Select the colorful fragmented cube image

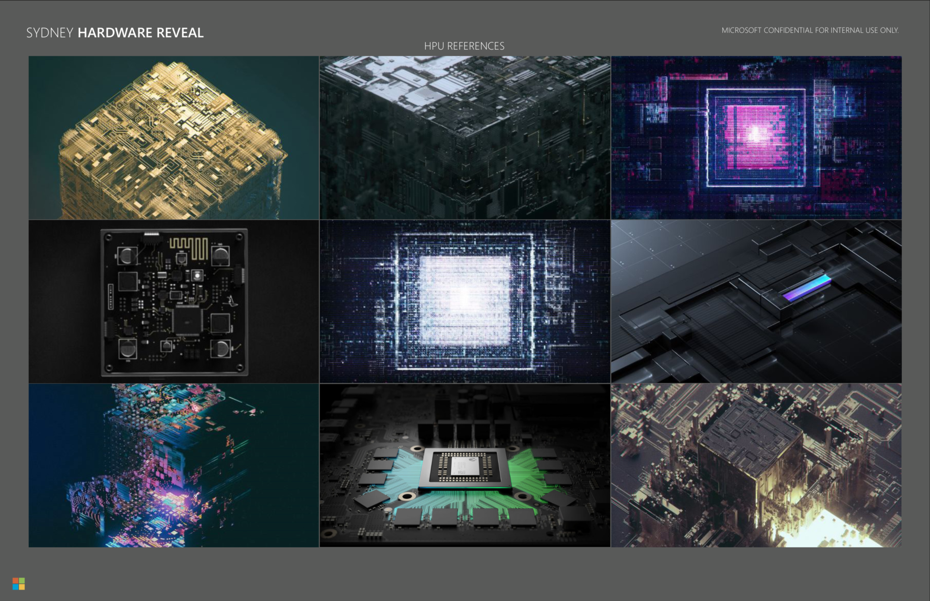(x=173, y=465)
